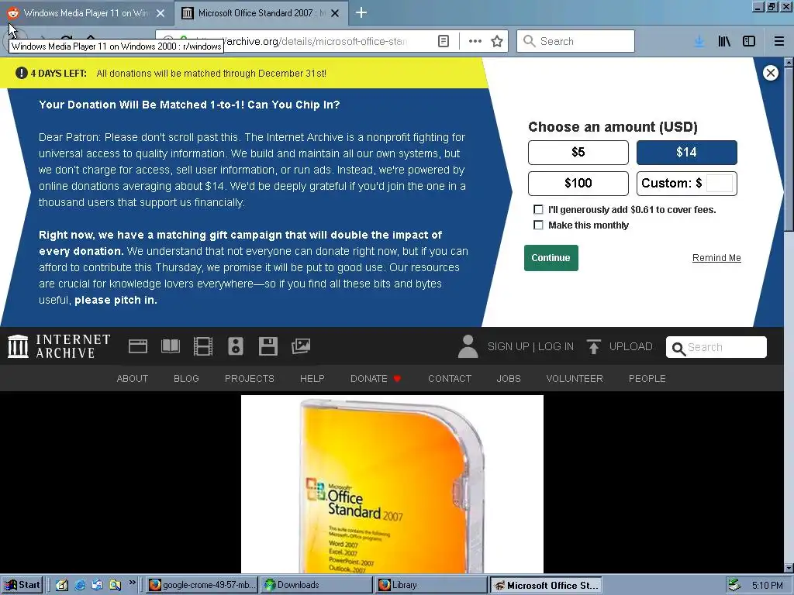Open the Internet Archive audio speaker icon

click(236, 346)
